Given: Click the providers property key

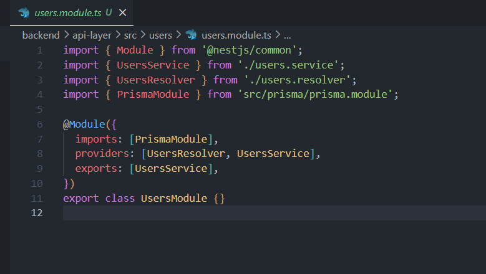Looking at the screenshot, I should click(102, 153).
